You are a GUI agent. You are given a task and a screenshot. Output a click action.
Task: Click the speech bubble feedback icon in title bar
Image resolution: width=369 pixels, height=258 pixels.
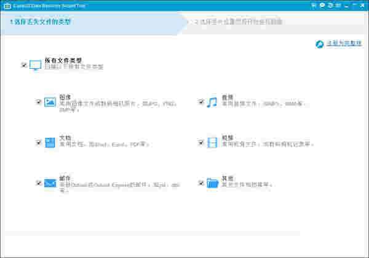322,6
